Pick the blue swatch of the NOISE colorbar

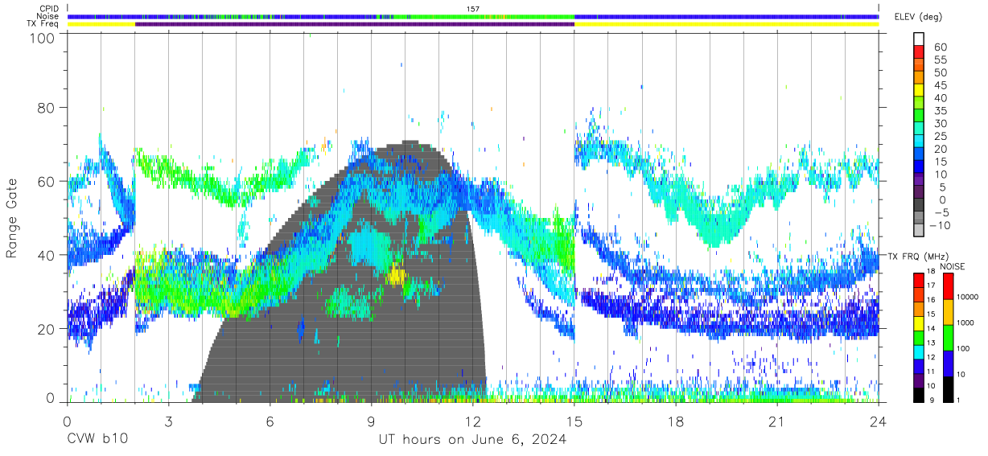point(949,363)
